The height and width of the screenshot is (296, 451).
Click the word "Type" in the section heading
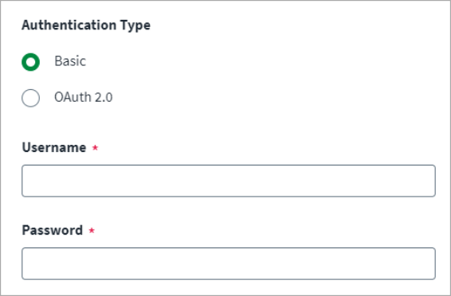point(135,25)
